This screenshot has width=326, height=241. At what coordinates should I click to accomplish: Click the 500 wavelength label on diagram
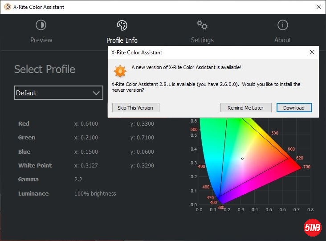point(194,129)
